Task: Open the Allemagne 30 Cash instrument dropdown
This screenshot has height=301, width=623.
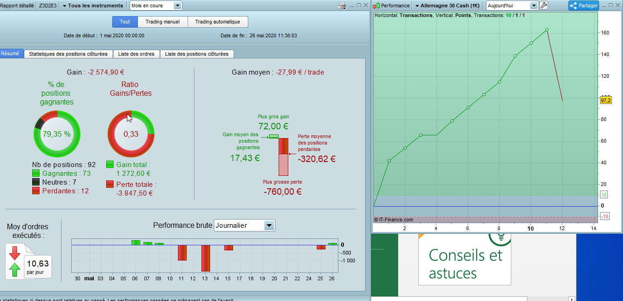Action: [447, 6]
